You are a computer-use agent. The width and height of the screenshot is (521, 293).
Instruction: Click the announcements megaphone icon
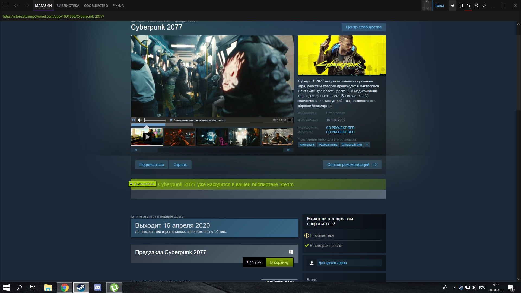click(452, 5)
